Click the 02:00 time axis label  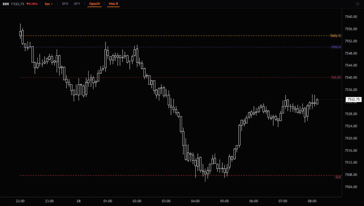(137, 201)
